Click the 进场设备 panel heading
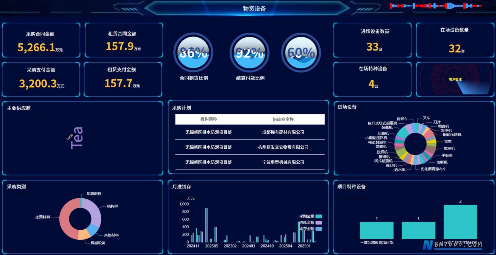496x255 pixels. pos(347,107)
